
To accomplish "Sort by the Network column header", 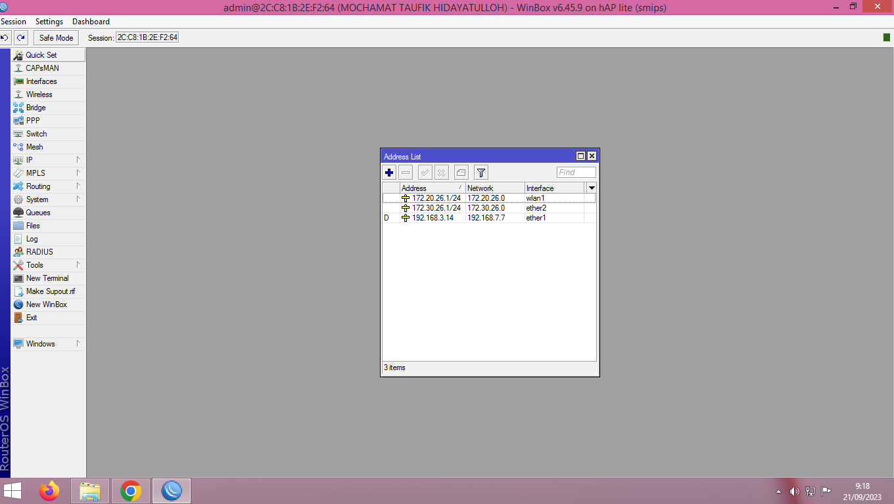I will click(495, 188).
